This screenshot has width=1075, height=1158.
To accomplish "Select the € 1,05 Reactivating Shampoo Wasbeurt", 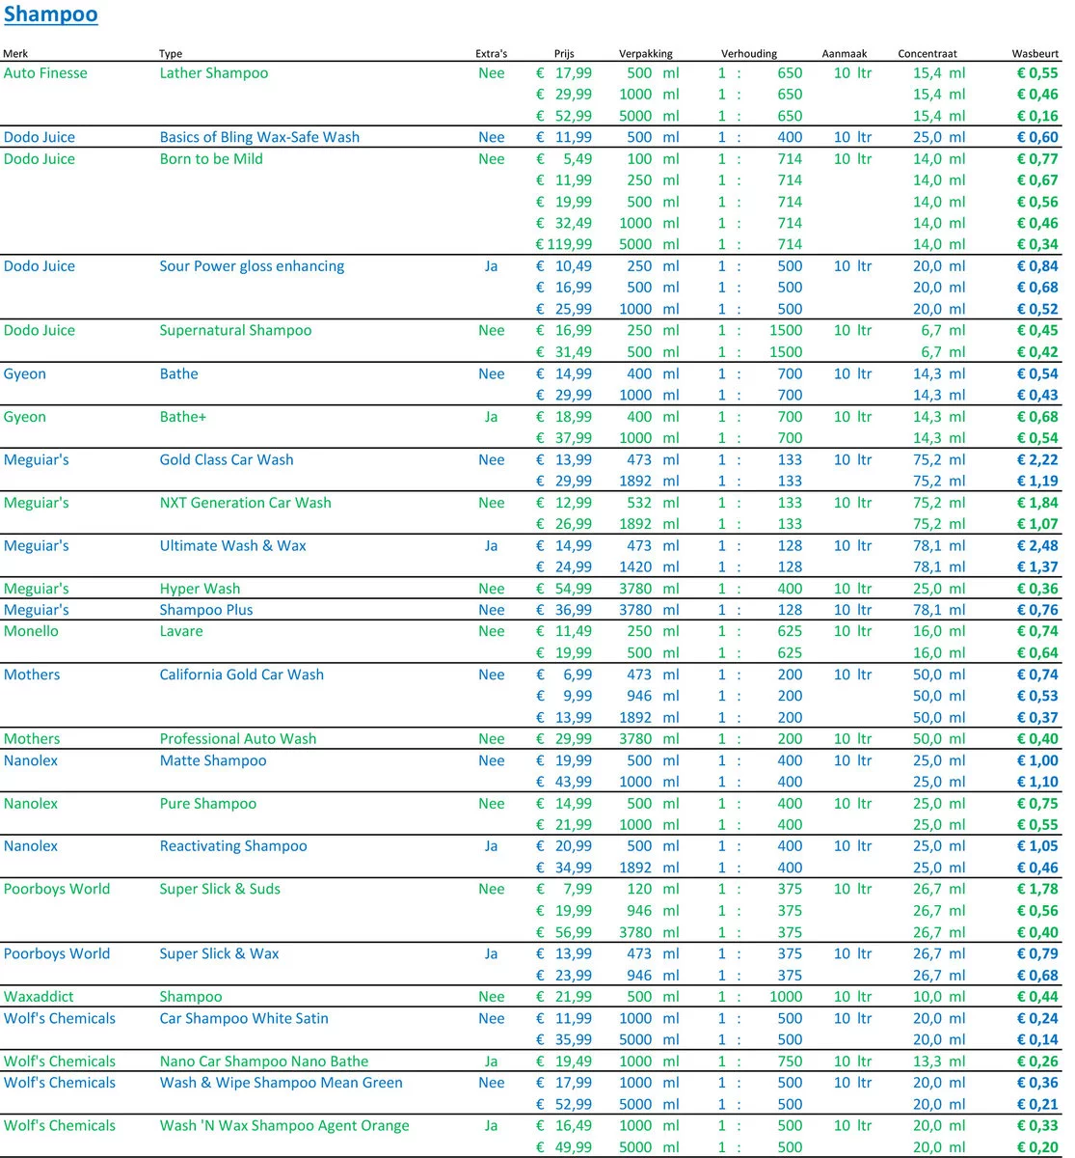I will [x=1037, y=846].
